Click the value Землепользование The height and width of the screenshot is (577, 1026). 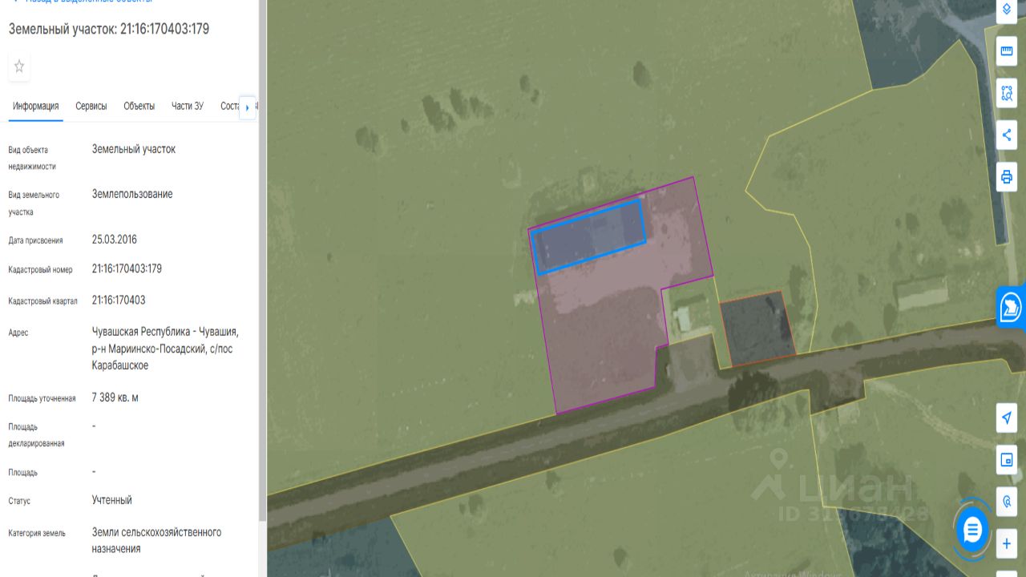pos(132,194)
